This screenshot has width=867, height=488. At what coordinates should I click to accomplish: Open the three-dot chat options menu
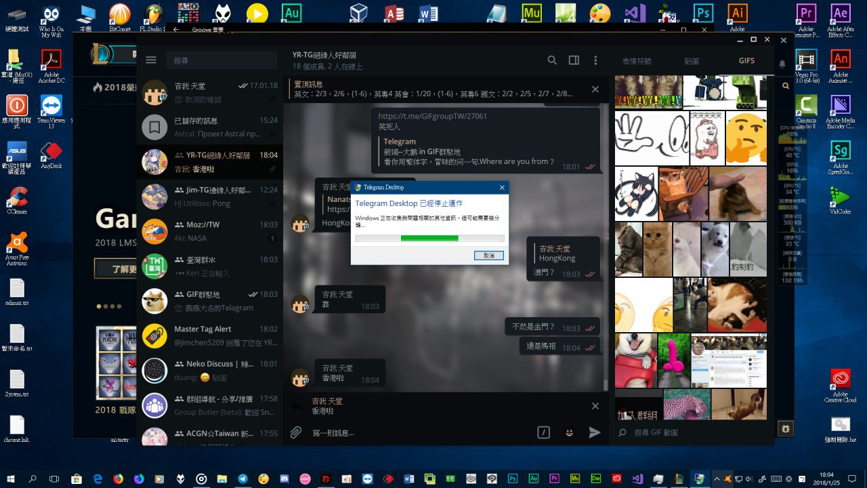[595, 60]
